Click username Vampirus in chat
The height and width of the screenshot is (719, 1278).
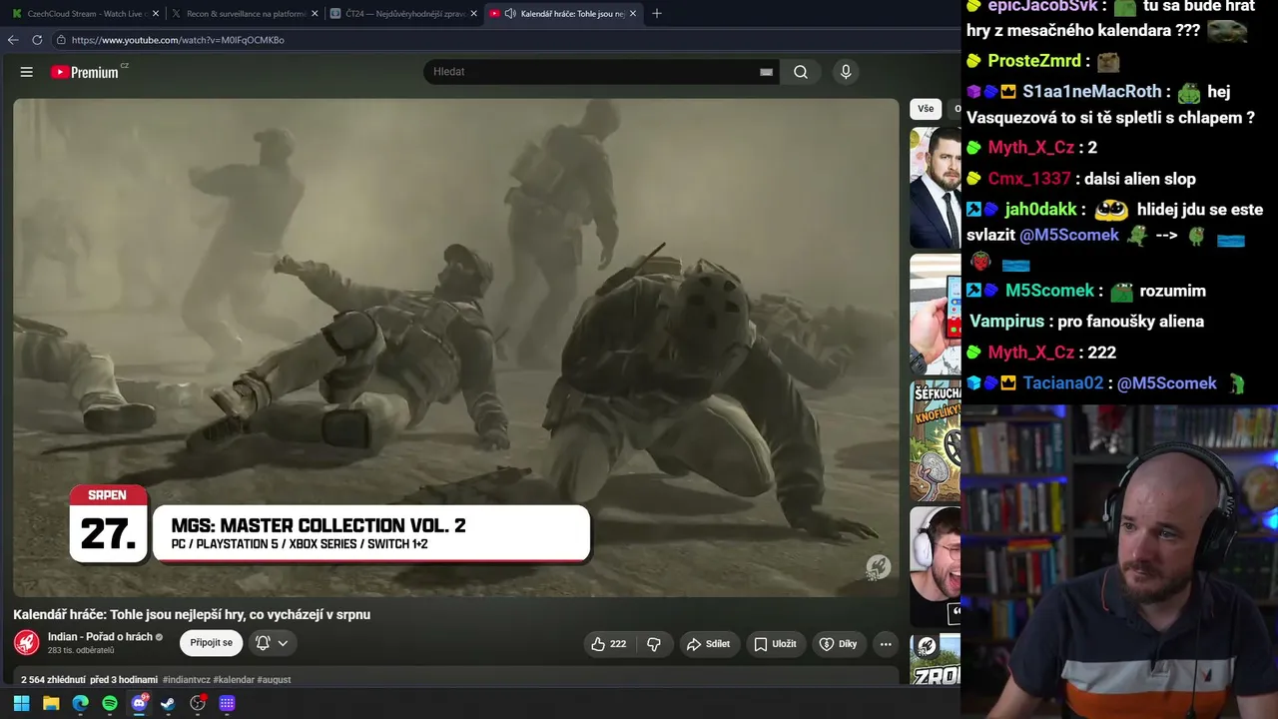coord(1007,322)
